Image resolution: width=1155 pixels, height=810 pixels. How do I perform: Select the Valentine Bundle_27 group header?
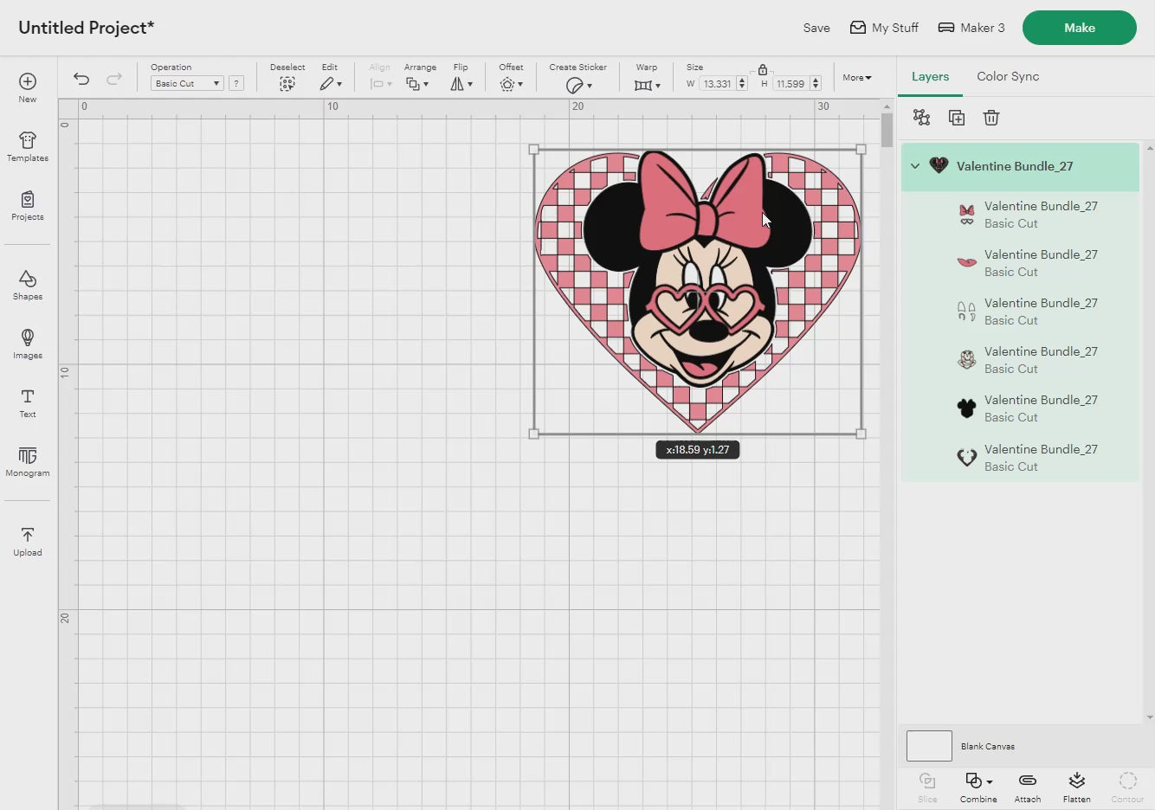1020,166
